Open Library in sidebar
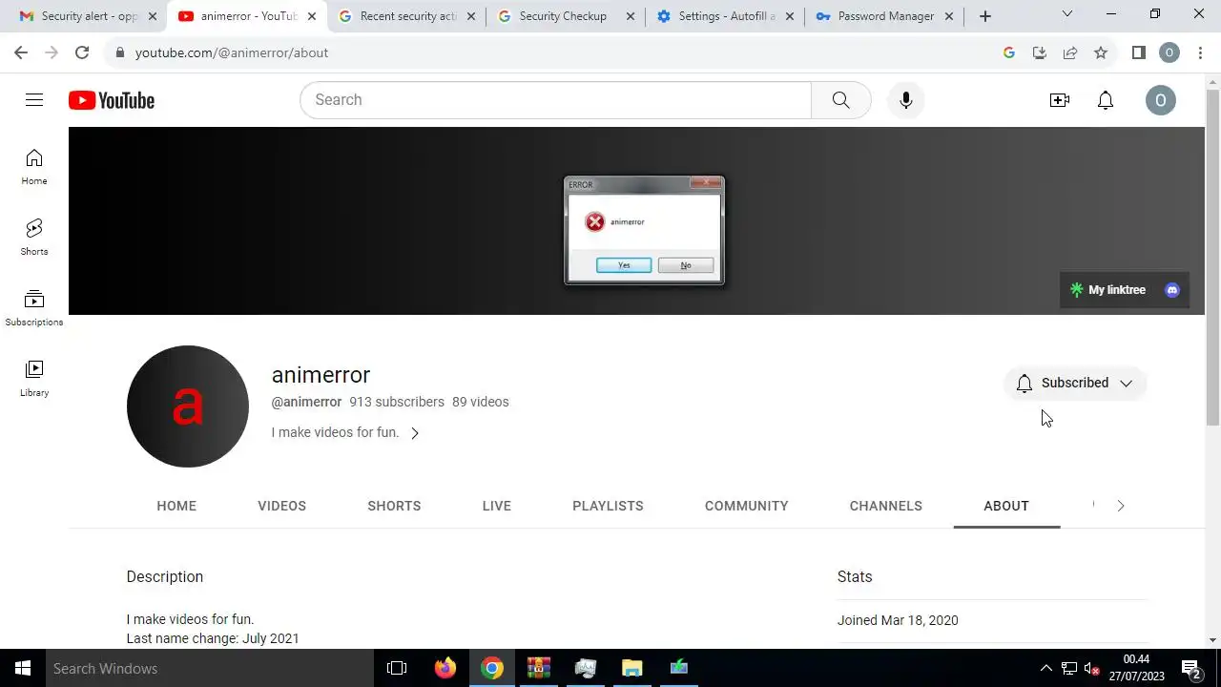This screenshot has width=1221, height=687. point(34,379)
